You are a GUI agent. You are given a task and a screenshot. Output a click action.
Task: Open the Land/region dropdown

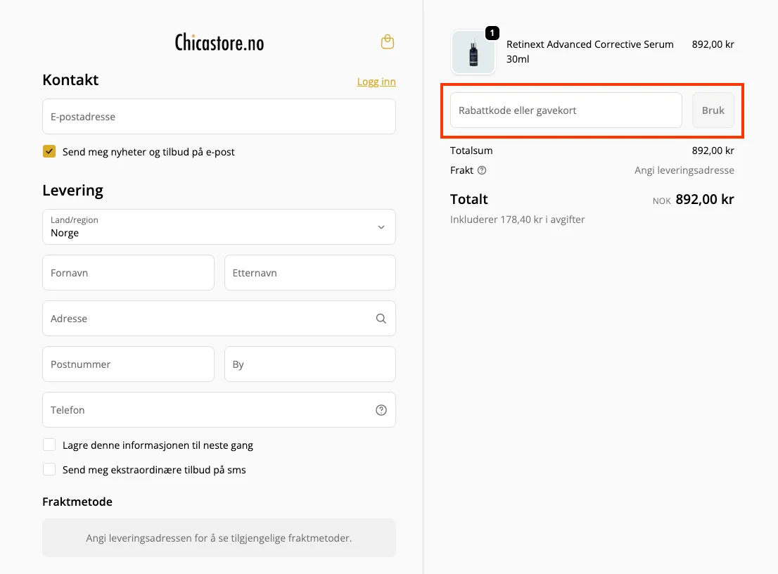pyautogui.click(x=219, y=227)
